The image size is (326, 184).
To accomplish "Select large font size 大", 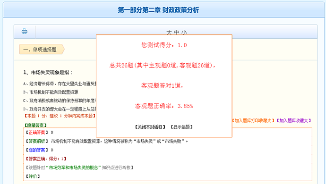I will tap(169, 33).
